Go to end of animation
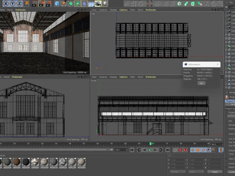Image resolution: width=235 pixels, height=176 pixels. [167, 150]
